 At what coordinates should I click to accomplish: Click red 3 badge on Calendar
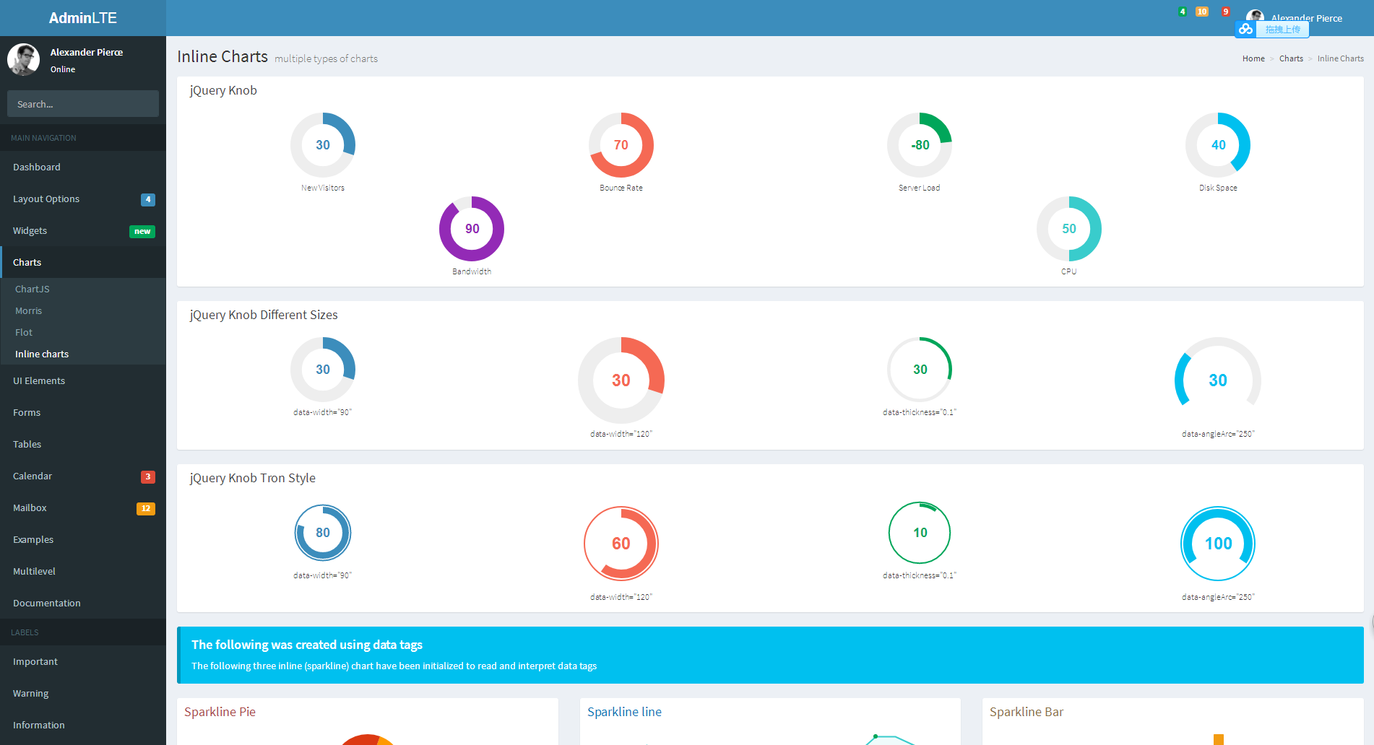pyautogui.click(x=148, y=476)
